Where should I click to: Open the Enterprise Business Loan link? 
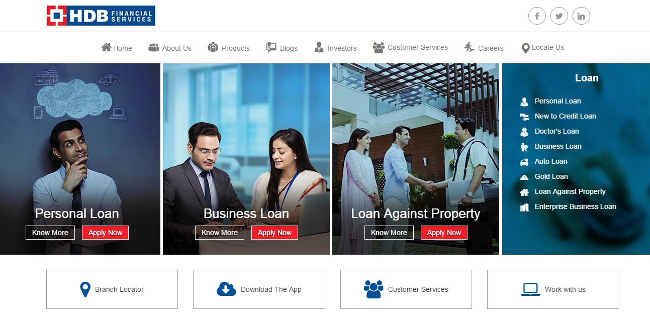point(575,206)
